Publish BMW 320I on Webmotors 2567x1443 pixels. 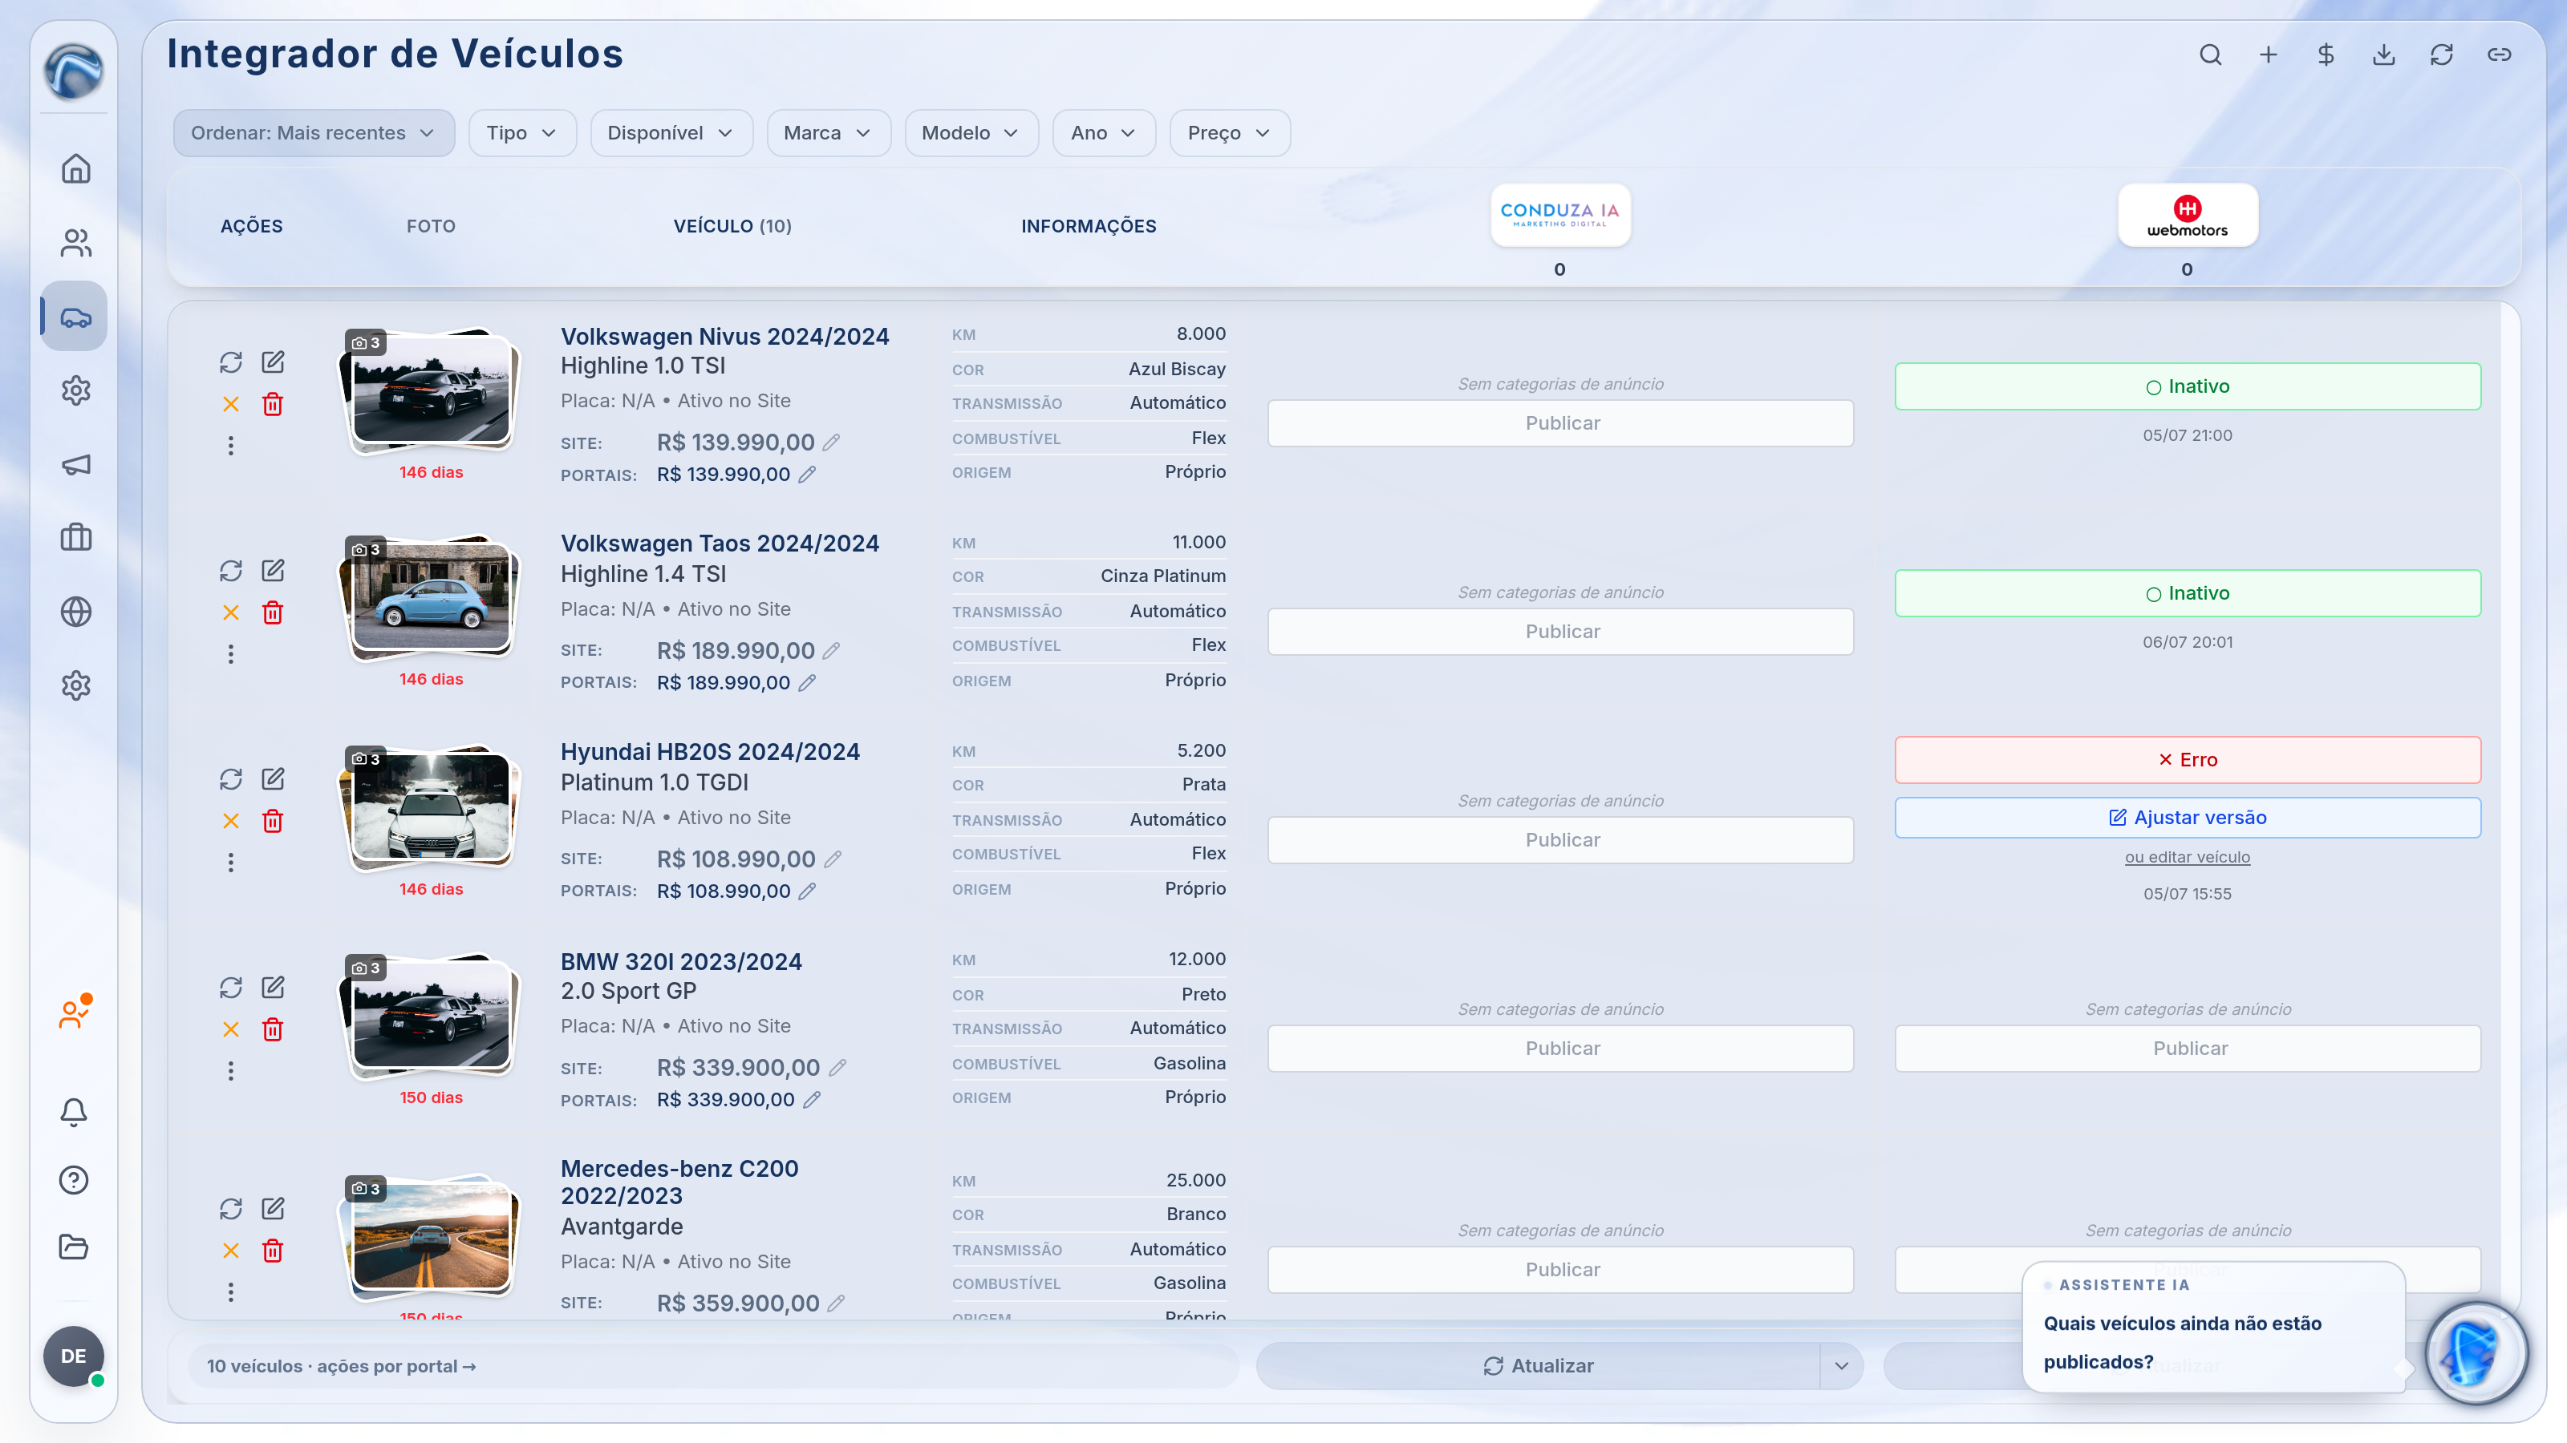tap(2188, 1049)
